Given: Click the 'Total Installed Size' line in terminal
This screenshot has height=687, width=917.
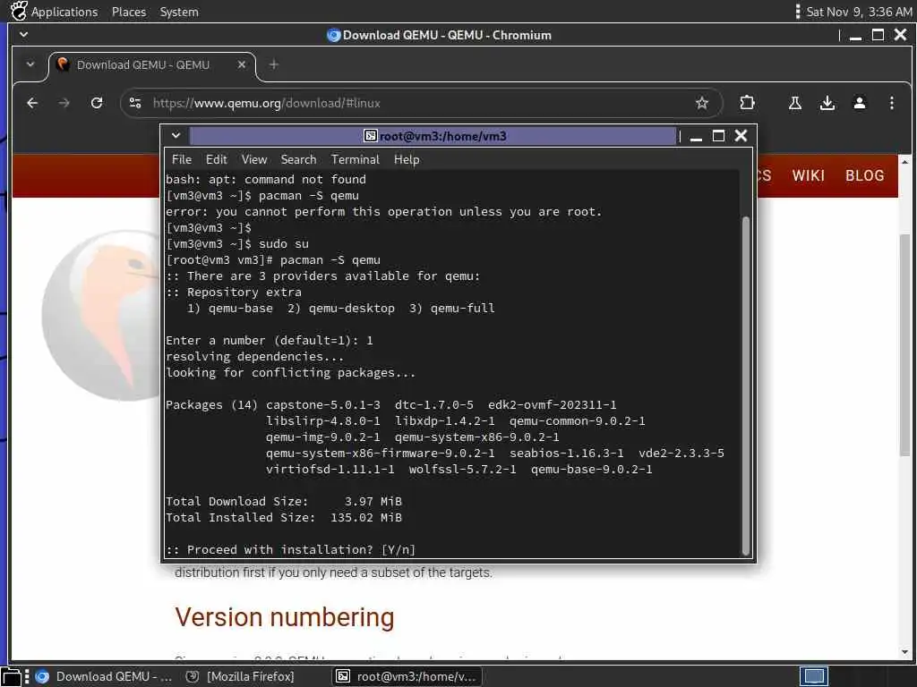Looking at the screenshot, I should (x=284, y=518).
